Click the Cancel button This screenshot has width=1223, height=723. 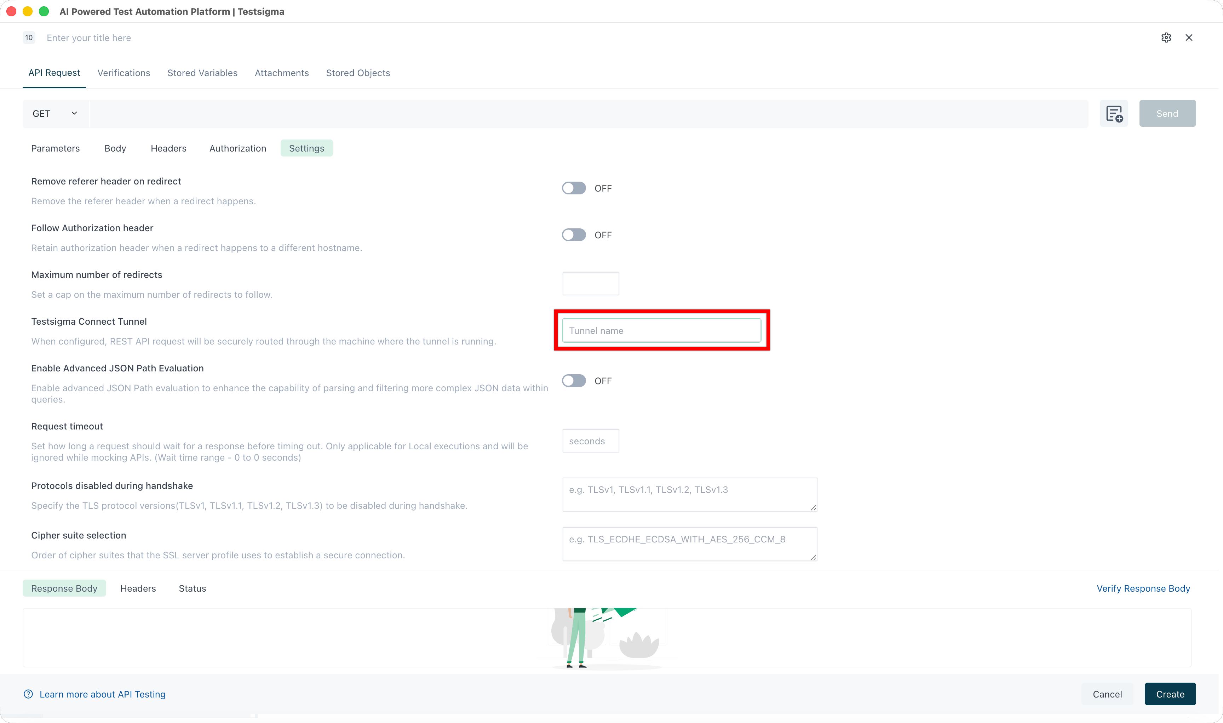point(1107,694)
